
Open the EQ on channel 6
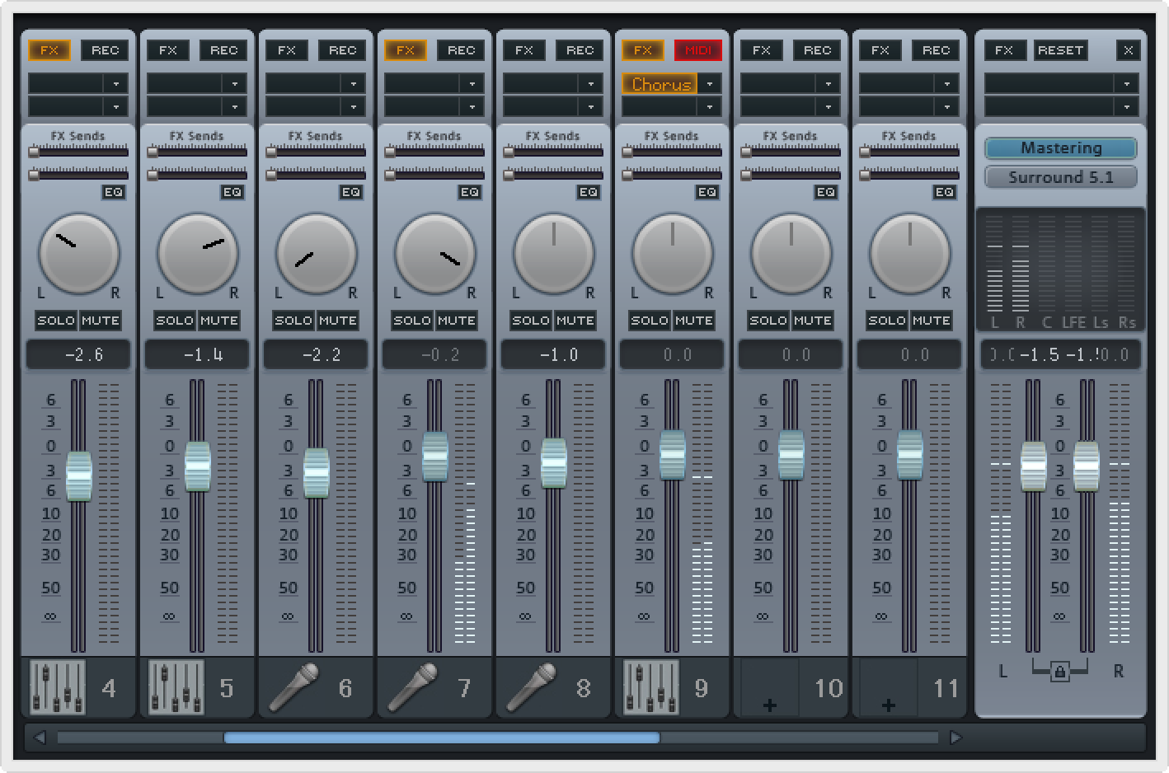(x=351, y=192)
